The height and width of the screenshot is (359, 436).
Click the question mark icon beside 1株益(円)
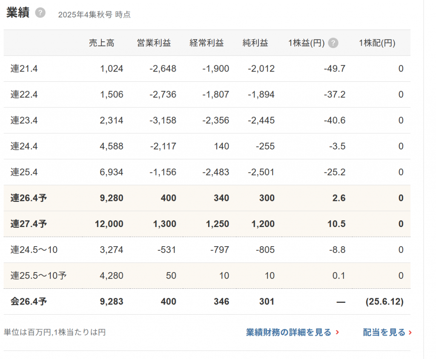tap(333, 43)
